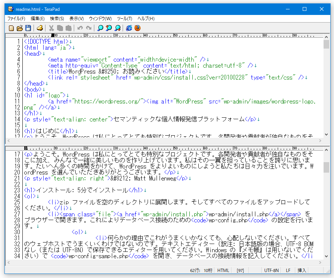The height and width of the screenshot is (278, 334).
Task: Click the Undo arrow icon
Action: click(x=80, y=28)
